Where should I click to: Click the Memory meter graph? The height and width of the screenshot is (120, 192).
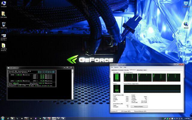(x=117, y=89)
